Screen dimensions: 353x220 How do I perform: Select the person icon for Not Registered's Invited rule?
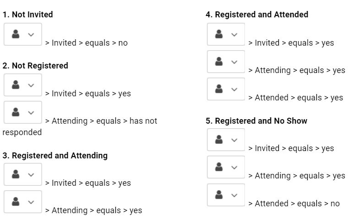[x=16, y=85]
